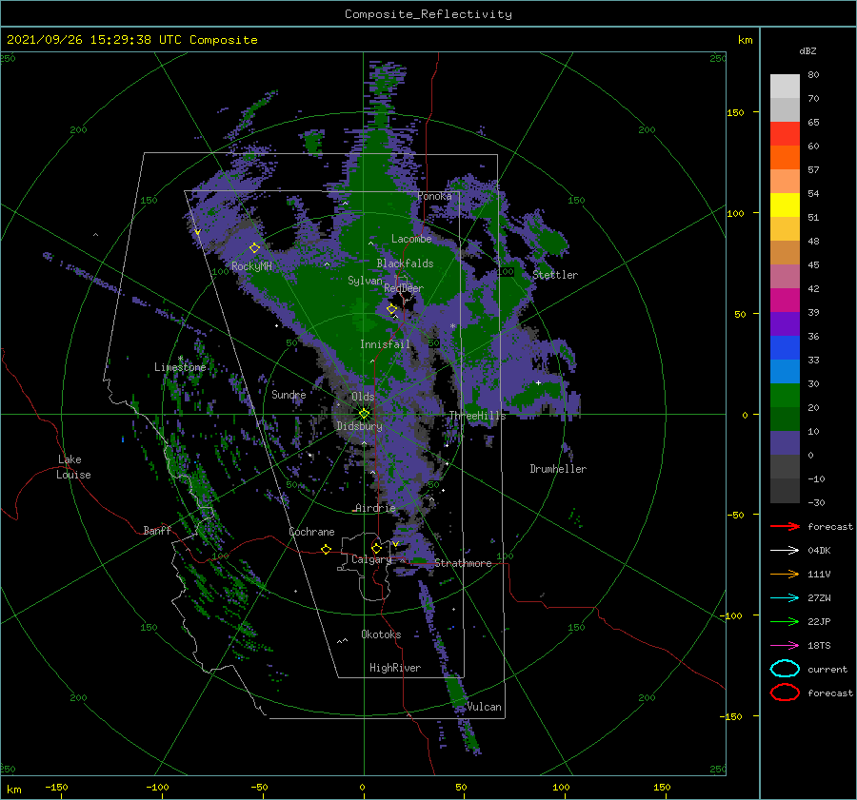Pick the slate purple swatch near 10 dBZ
Screen dimensions: 857x800
coord(785,442)
